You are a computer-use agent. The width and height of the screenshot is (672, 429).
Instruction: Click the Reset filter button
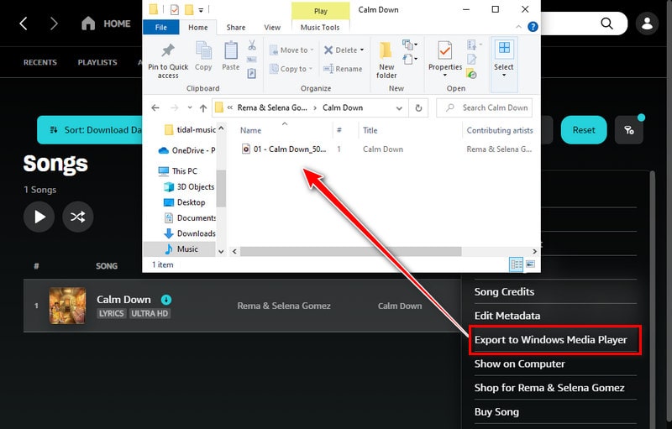coord(584,130)
